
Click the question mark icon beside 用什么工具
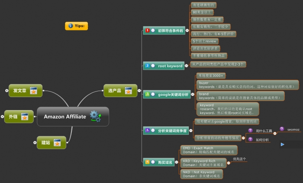251,130
